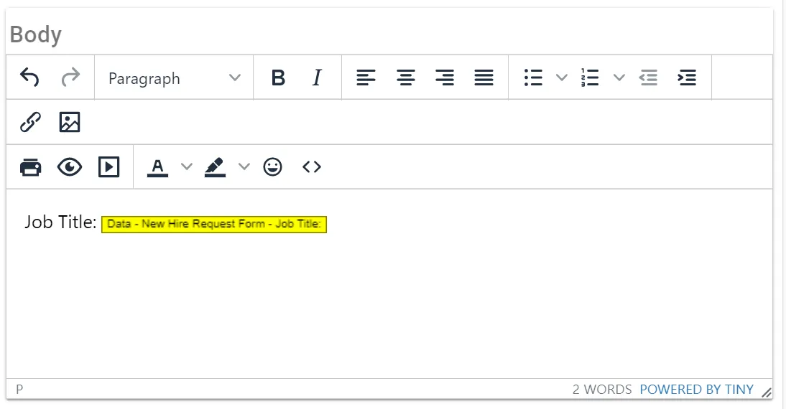Open the Powered by Tiny link
Image resolution: width=786 pixels, height=409 pixels.
click(x=696, y=390)
